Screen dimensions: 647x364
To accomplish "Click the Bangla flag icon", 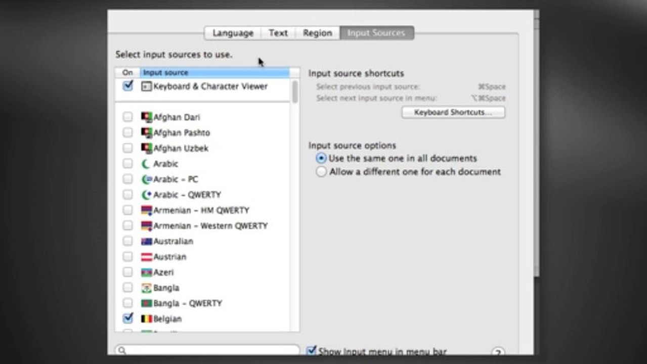I will pyautogui.click(x=147, y=288).
